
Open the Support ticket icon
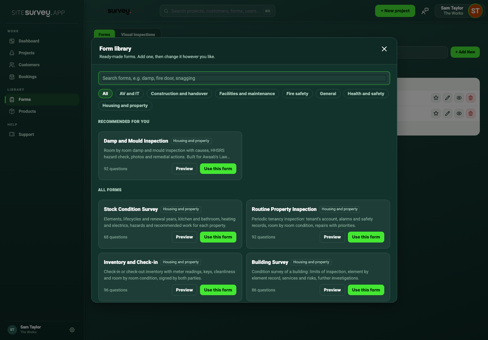click(12, 135)
